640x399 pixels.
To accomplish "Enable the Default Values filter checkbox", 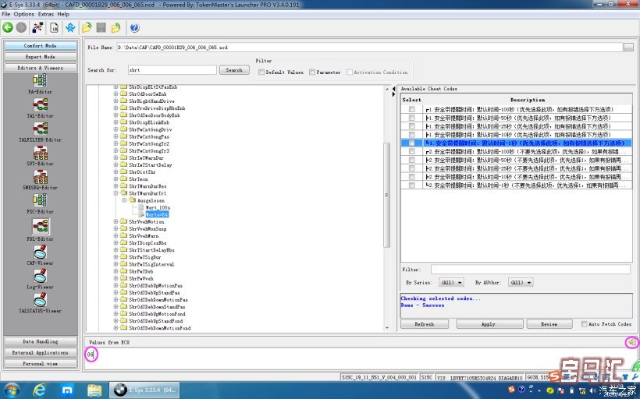I will 261,72.
